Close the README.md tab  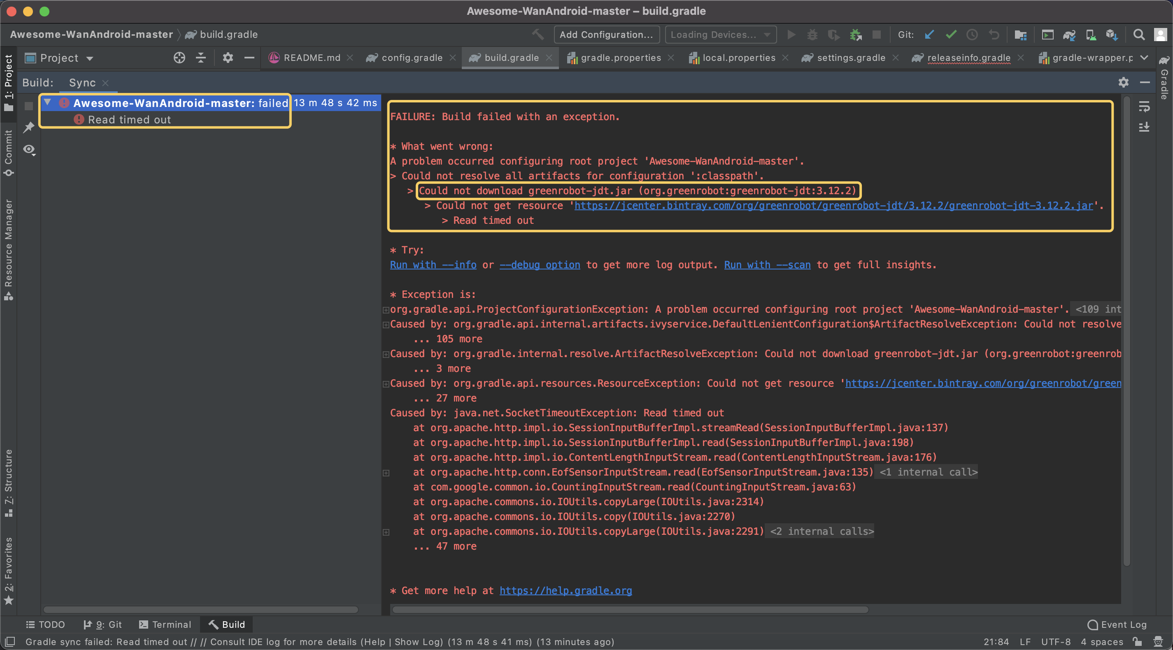pos(350,58)
